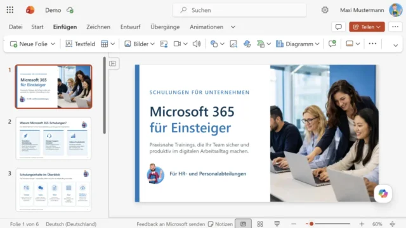The width and height of the screenshot is (406, 228).
Task: Expand the ribbon display options chevron
Action: tap(395, 45)
